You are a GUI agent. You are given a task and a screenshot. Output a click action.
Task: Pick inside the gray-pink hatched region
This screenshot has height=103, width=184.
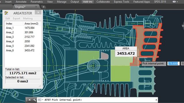[104, 56]
